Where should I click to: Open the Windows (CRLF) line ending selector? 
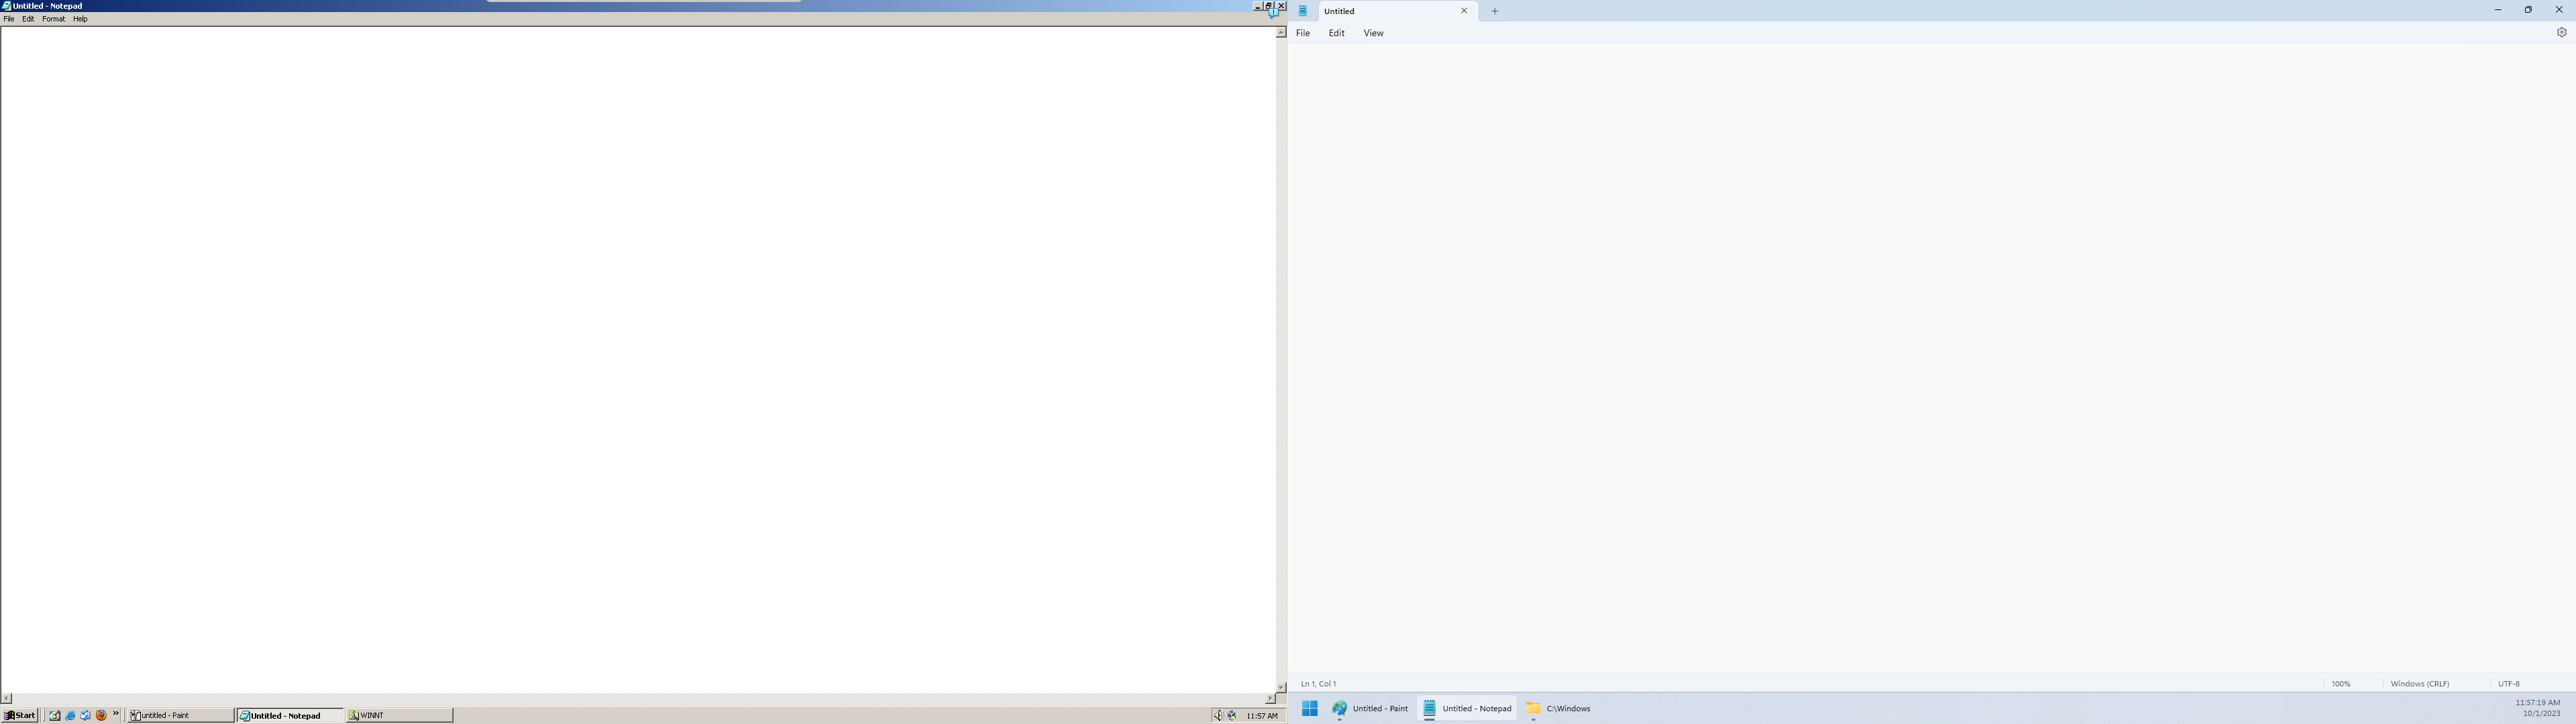(2419, 684)
